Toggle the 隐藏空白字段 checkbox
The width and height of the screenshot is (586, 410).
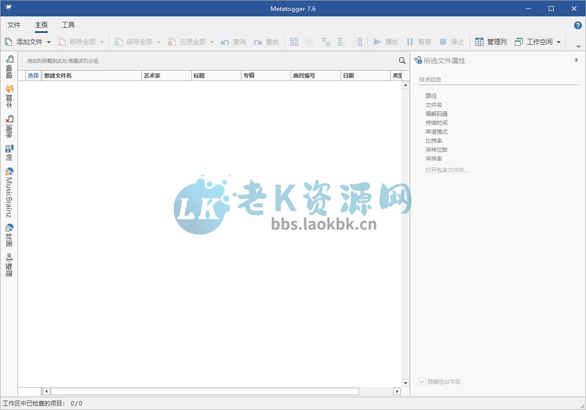(422, 382)
